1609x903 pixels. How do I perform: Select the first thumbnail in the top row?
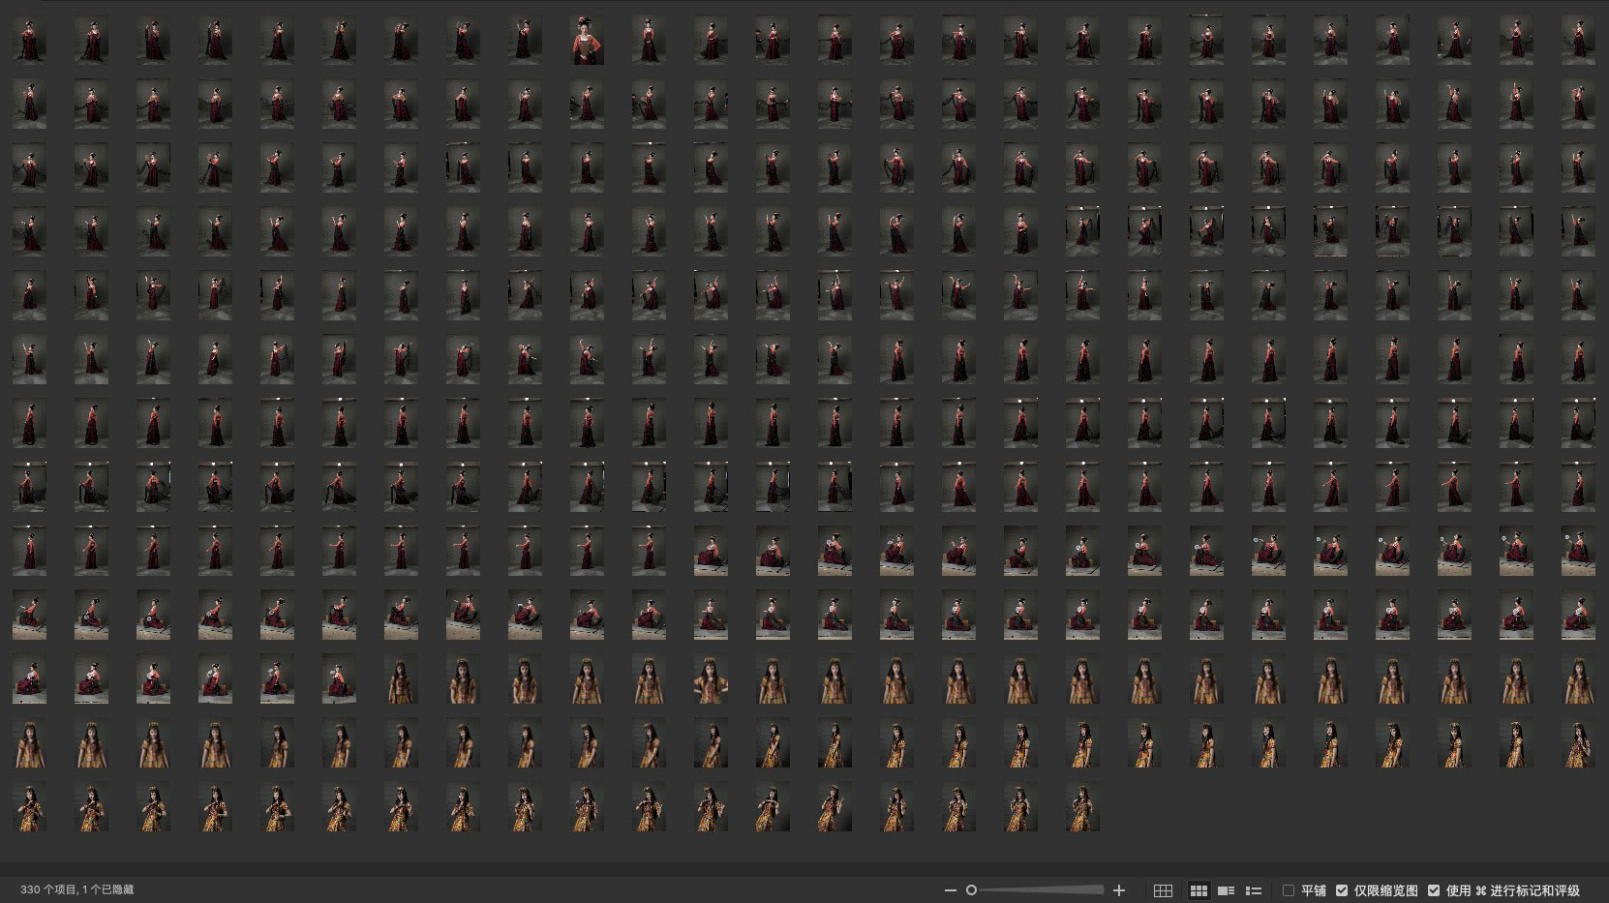[29, 41]
